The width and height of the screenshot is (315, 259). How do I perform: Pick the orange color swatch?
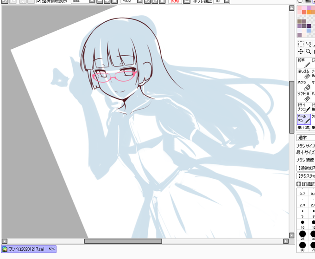pyautogui.click(x=309, y=12)
